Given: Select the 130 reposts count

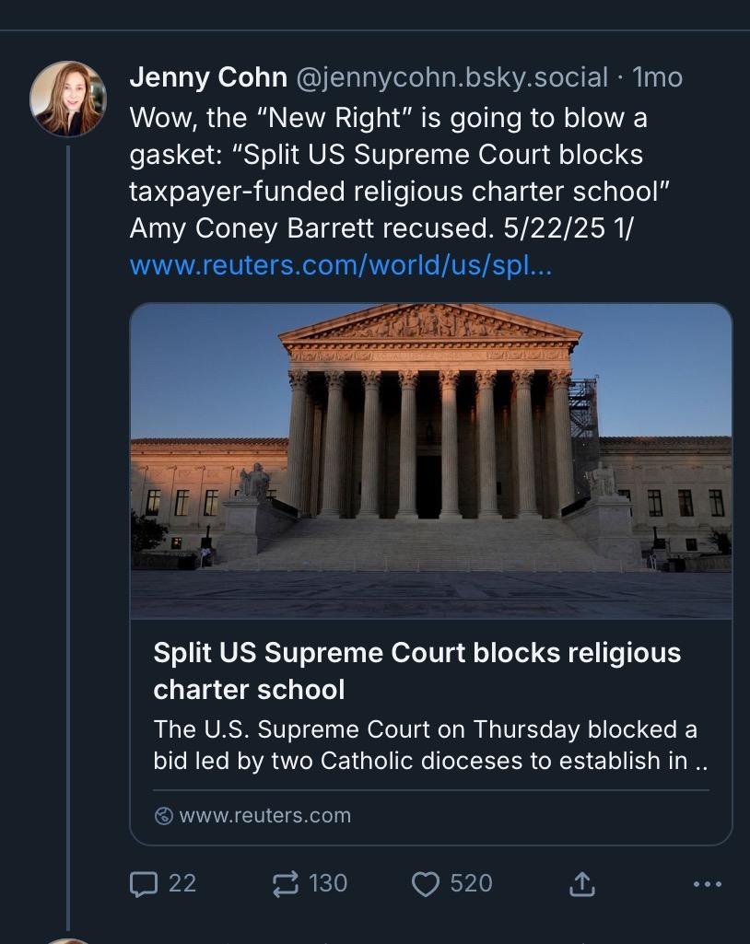Looking at the screenshot, I should pyautogui.click(x=328, y=884).
